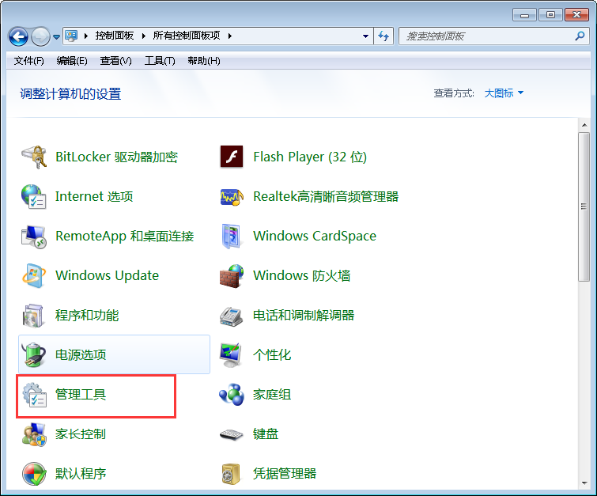Click the Windows CardSpace icon

point(232,237)
